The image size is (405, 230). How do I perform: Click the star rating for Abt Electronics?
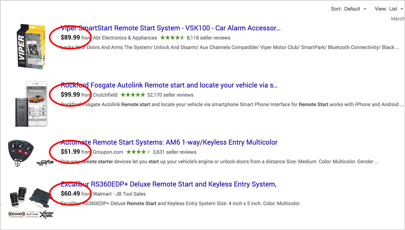point(172,38)
